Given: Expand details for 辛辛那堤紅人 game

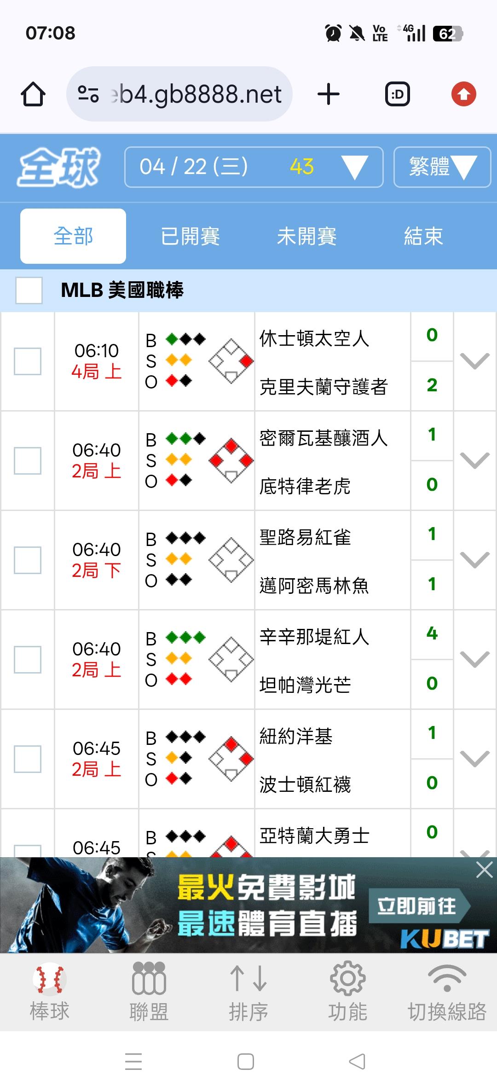Looking at the screenshot, I should [474, 660].
